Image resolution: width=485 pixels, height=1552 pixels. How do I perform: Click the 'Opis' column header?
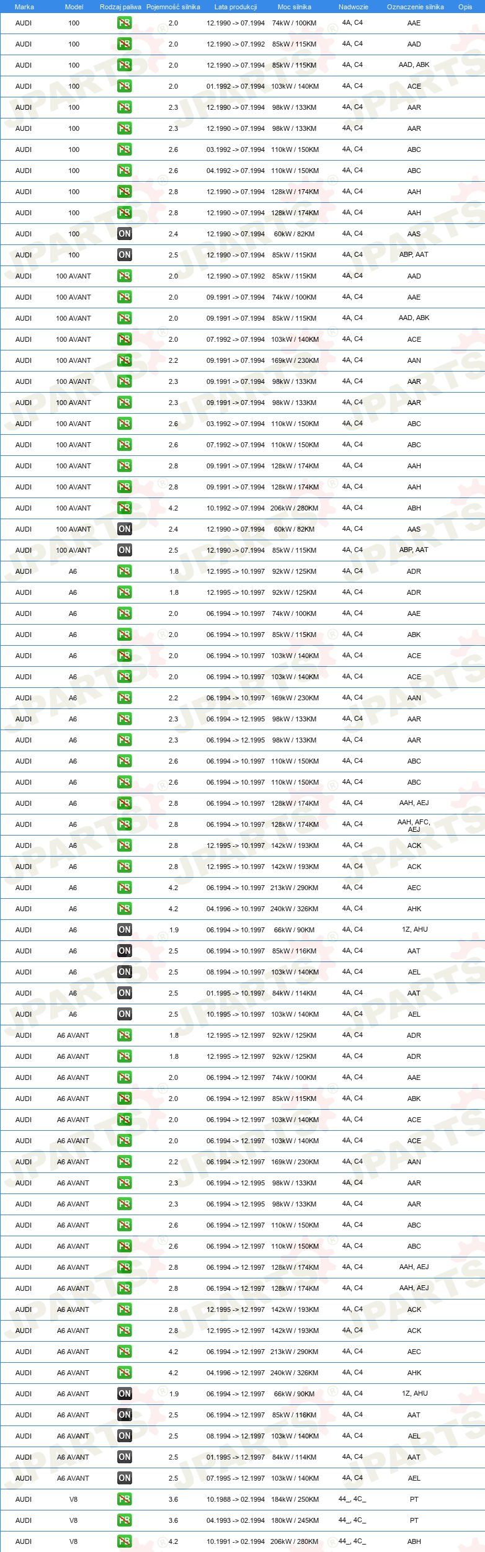465,7
